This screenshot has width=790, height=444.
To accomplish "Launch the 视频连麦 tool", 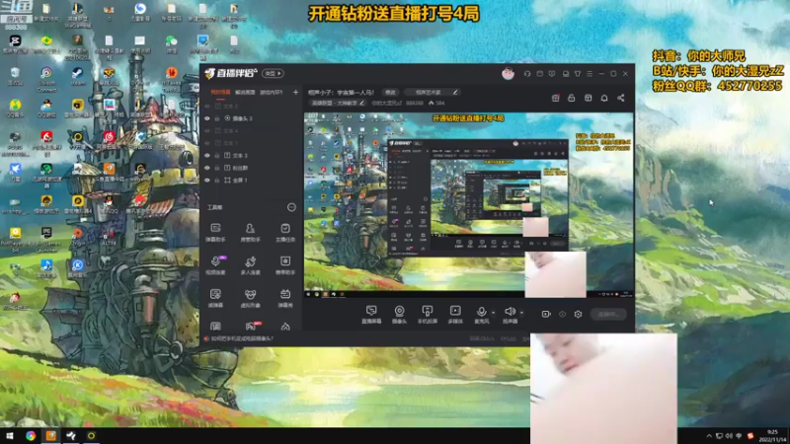I will coord(215,265).
